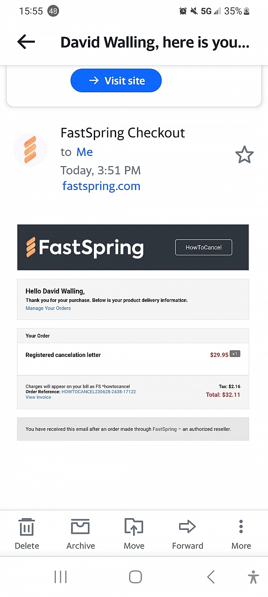Tap the FastSpring logo in email banner

click(85, 248)
